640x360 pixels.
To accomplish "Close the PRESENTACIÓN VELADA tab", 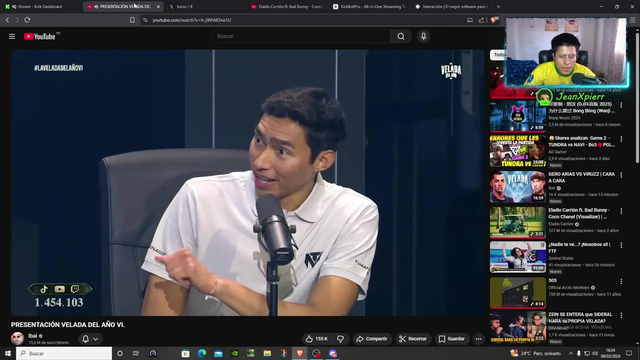I will coord(158,6).
